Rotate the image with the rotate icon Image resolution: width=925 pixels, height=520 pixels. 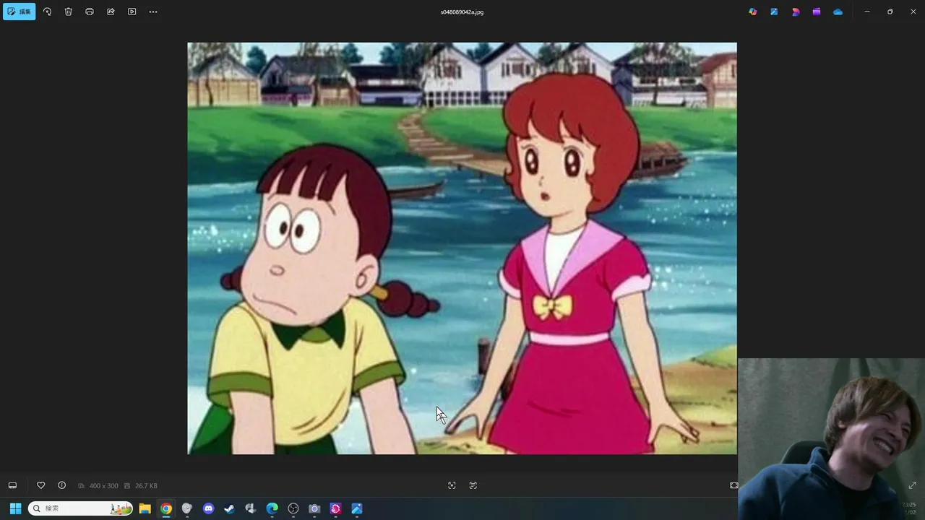pos(47,12)
